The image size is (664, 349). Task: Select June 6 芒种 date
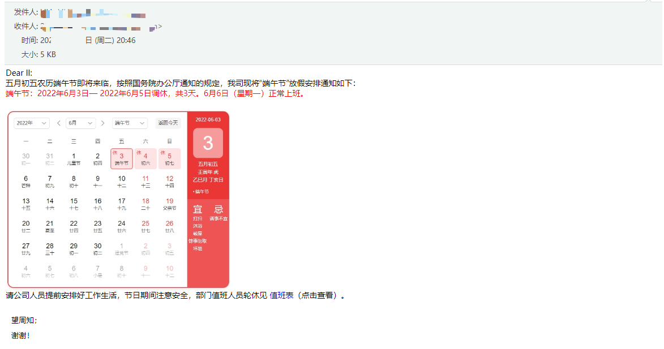click(25, 181)
